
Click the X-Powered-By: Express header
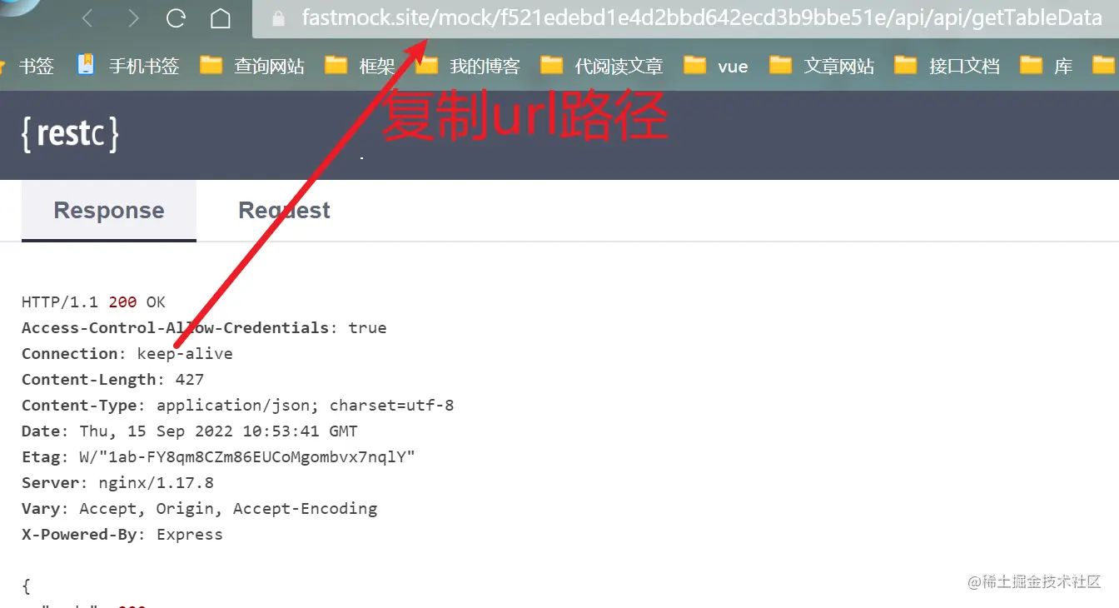[x=122, y=535]
